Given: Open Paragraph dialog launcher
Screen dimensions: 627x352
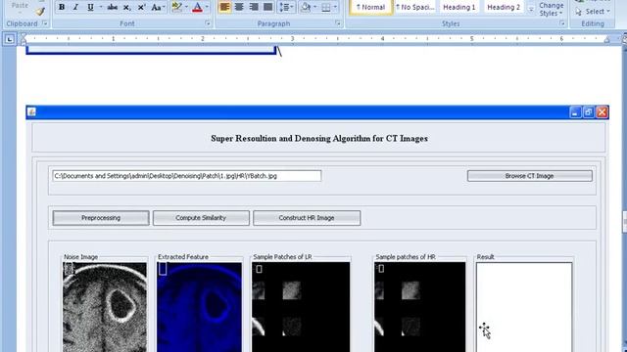Looking at the screenshot, I should pos(338,23).
